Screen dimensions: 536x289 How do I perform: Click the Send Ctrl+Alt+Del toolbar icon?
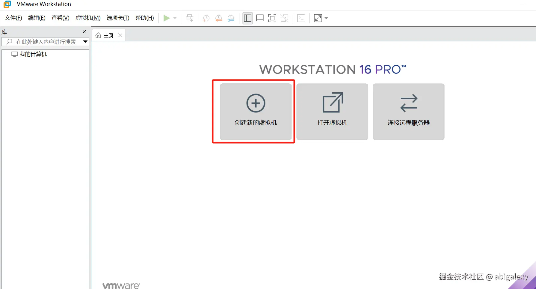pos(190,18)
